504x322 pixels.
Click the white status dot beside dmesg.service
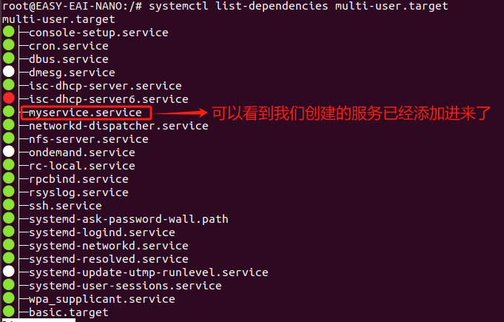[9, 71]
